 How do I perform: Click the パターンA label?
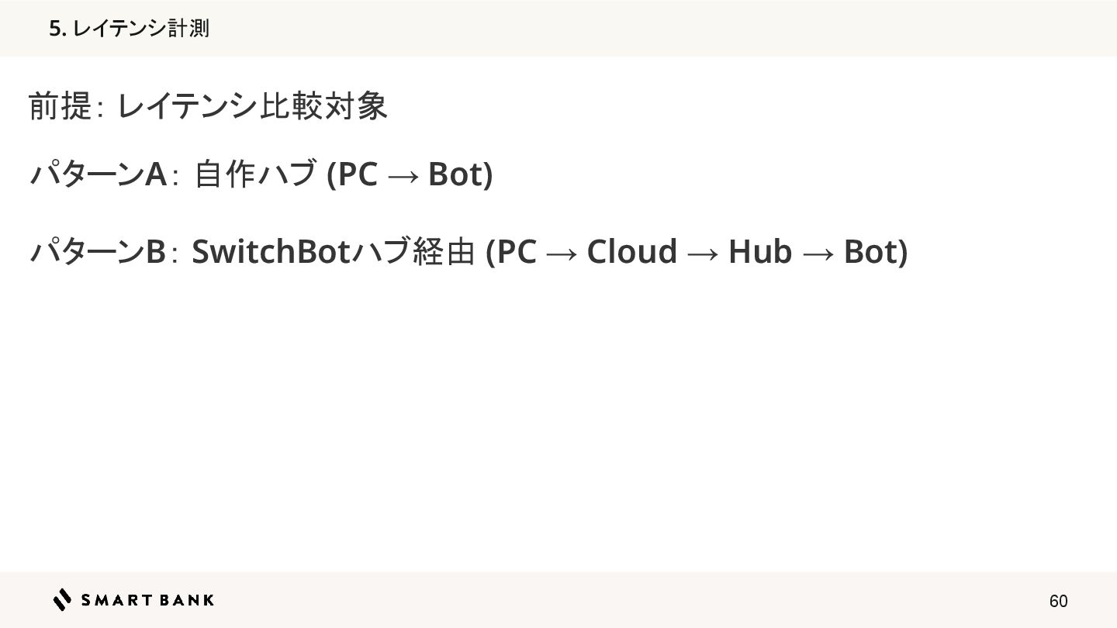click(98, 174)
